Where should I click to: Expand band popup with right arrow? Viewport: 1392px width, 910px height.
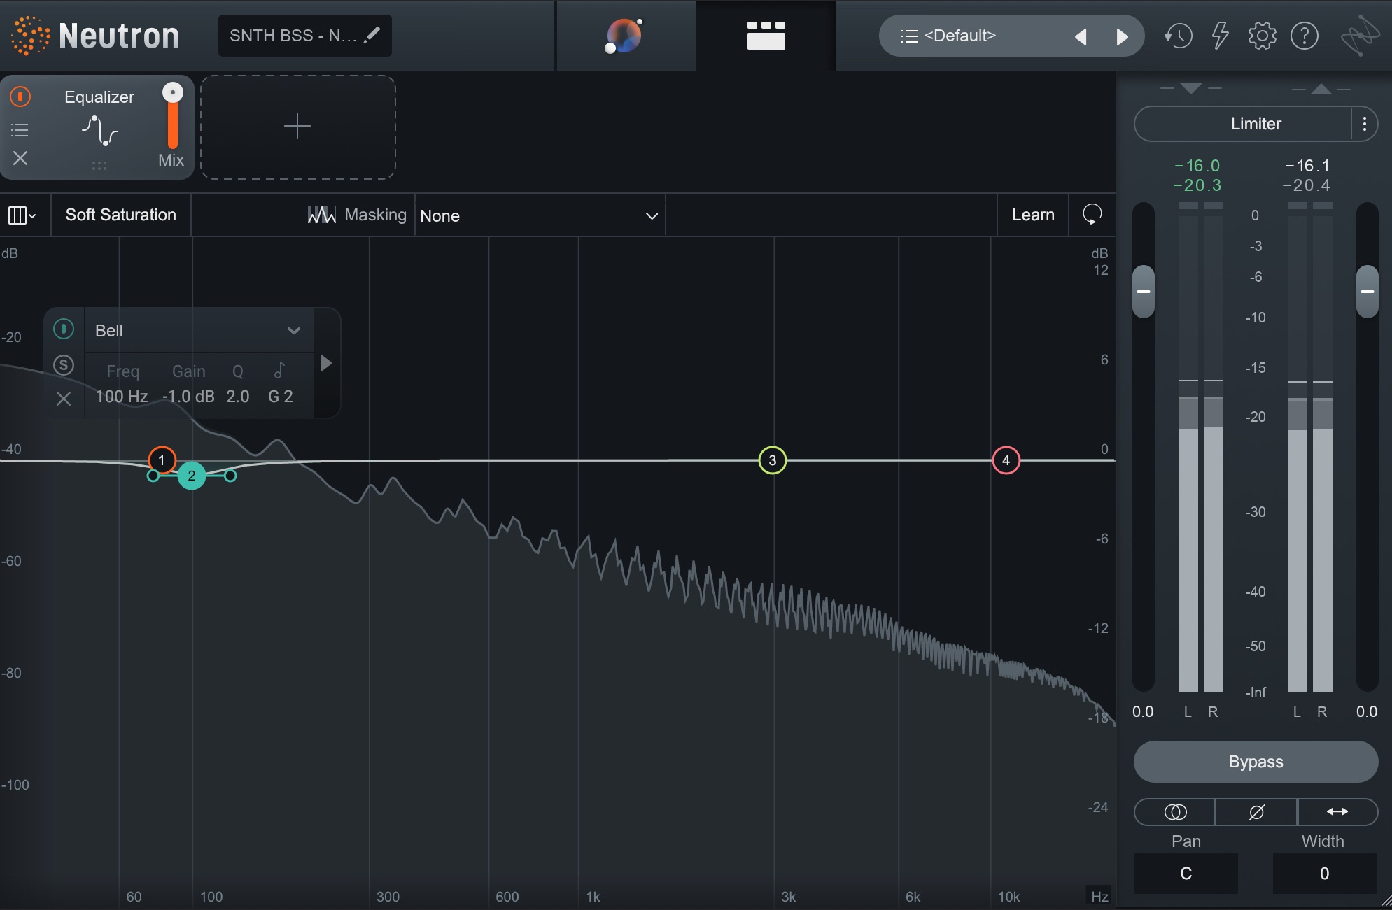coord(325,363)
